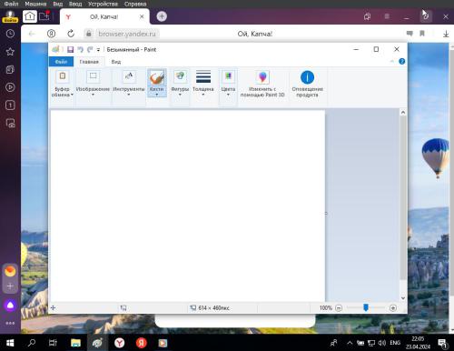Open the browser hamburger menu

(387, 16)
